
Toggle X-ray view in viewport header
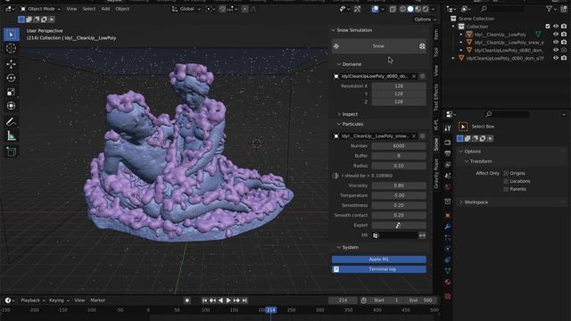coord(393,9)
